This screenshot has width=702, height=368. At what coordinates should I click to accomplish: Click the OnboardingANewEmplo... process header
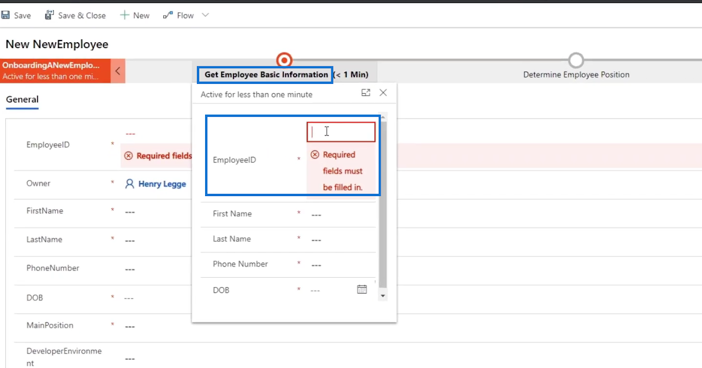coord(55,71)
